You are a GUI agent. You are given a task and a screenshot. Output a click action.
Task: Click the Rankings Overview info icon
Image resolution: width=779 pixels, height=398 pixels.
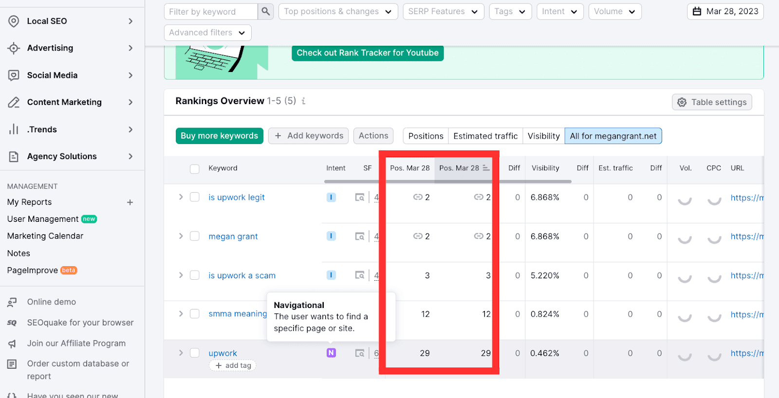coord(303,101)
